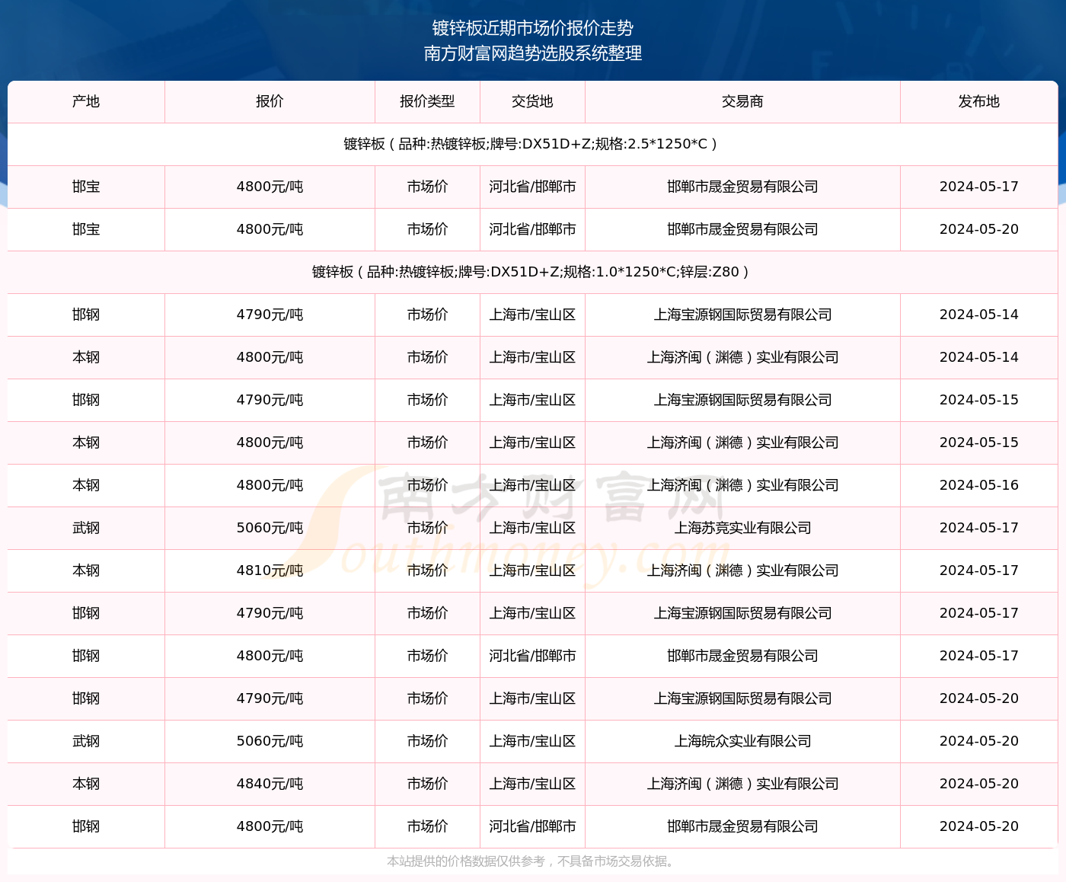1066x882 pixels.
Task: Click the 产地 column header
Action: pos(86,101)
